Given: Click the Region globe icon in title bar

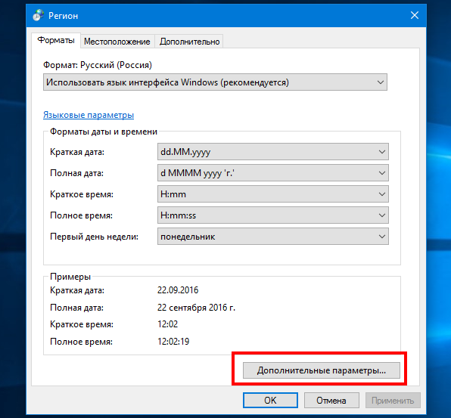Looking at the screenshot, I should (38, 15).
